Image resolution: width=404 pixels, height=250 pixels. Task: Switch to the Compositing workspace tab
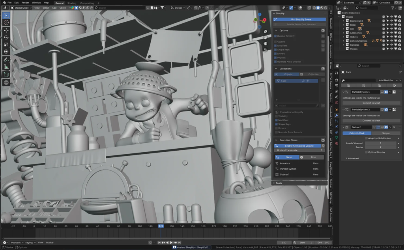87,3
